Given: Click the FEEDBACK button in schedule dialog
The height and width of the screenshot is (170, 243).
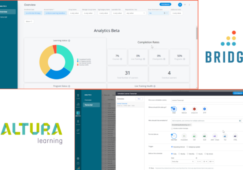Looking at the screenshot, I should coord(238,93).
